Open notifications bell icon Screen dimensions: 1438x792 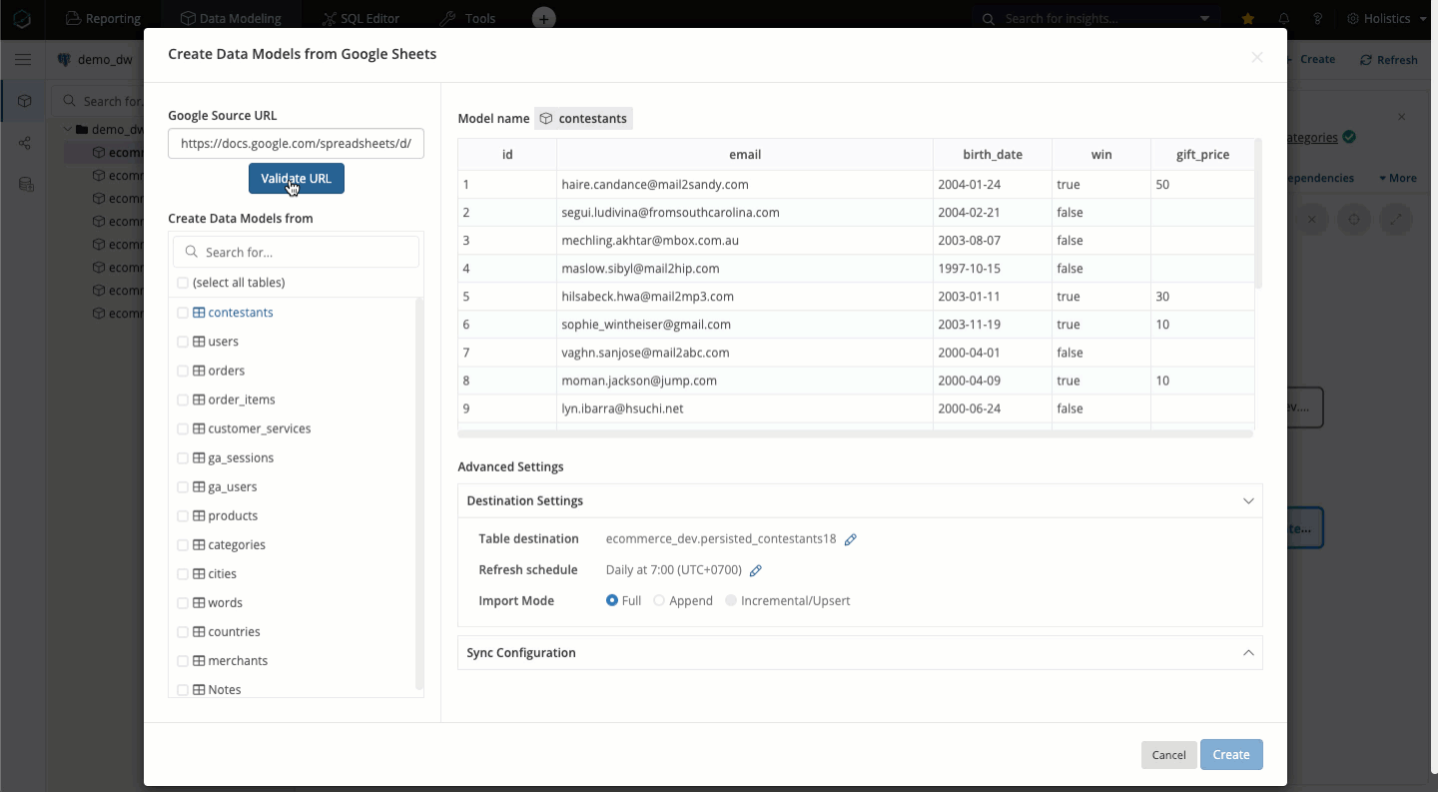1284,19
